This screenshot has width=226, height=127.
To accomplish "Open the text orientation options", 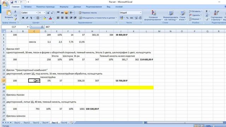I will [x=71, y=13].
